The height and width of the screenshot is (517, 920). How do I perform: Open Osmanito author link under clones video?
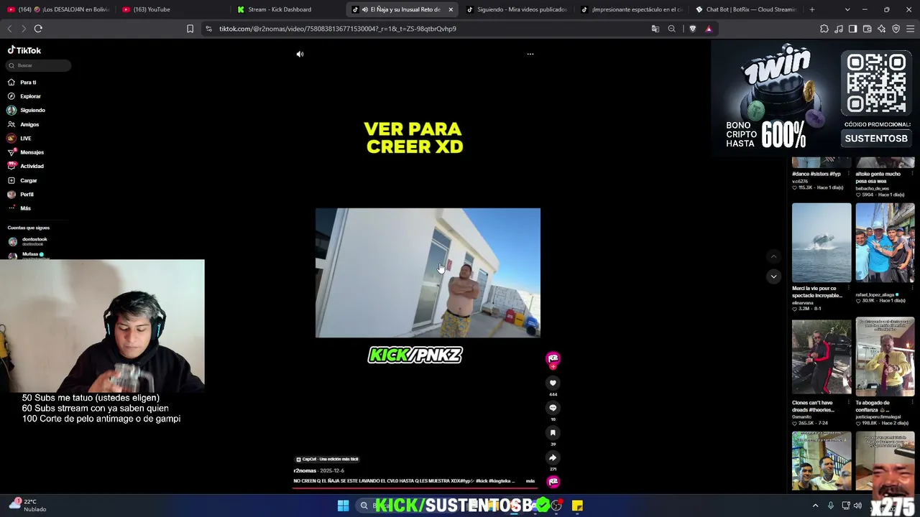point(803,416)
